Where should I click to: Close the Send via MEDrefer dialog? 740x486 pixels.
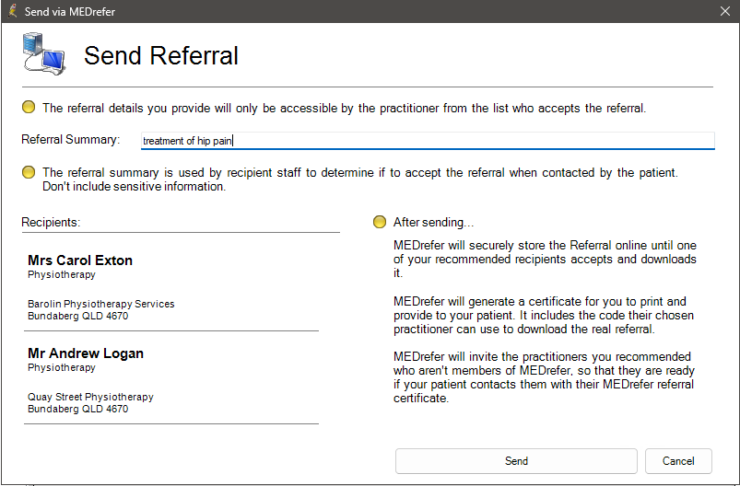tap(725, 11)
